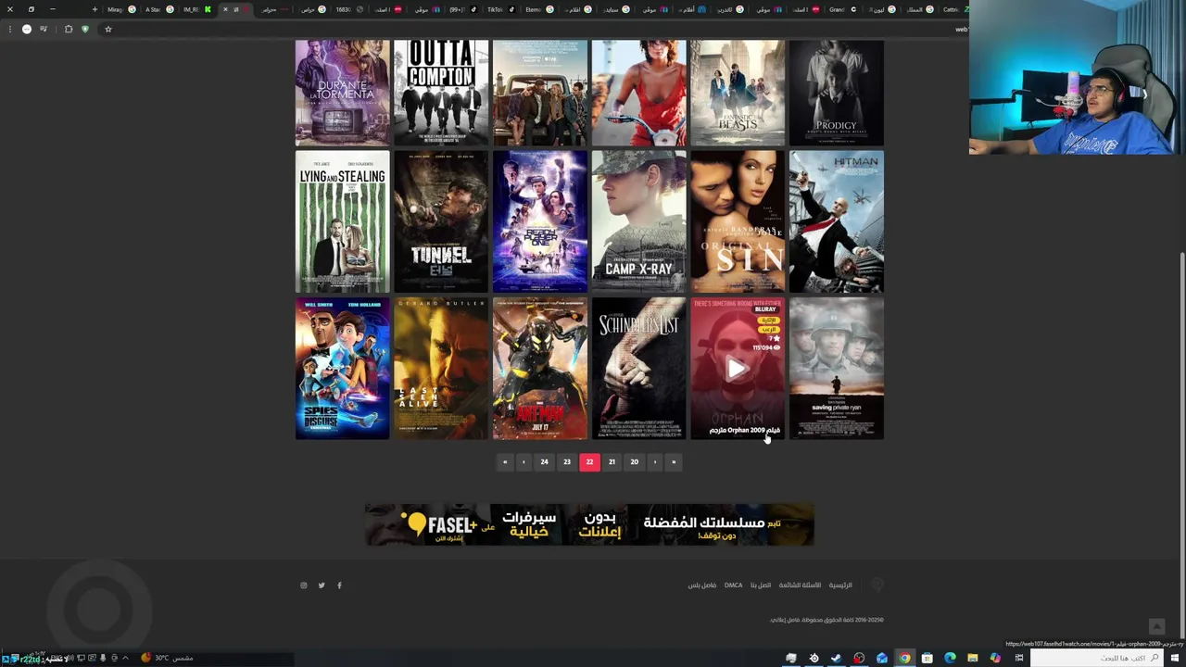Open the Lying and Stealing poster
Image resolution: width=1186 pixels, height=667 pixels.
coord(342,221)
